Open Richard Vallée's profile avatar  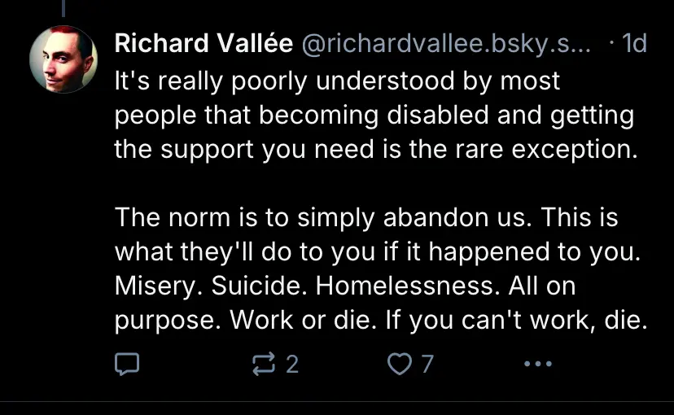tap(63, 59)
